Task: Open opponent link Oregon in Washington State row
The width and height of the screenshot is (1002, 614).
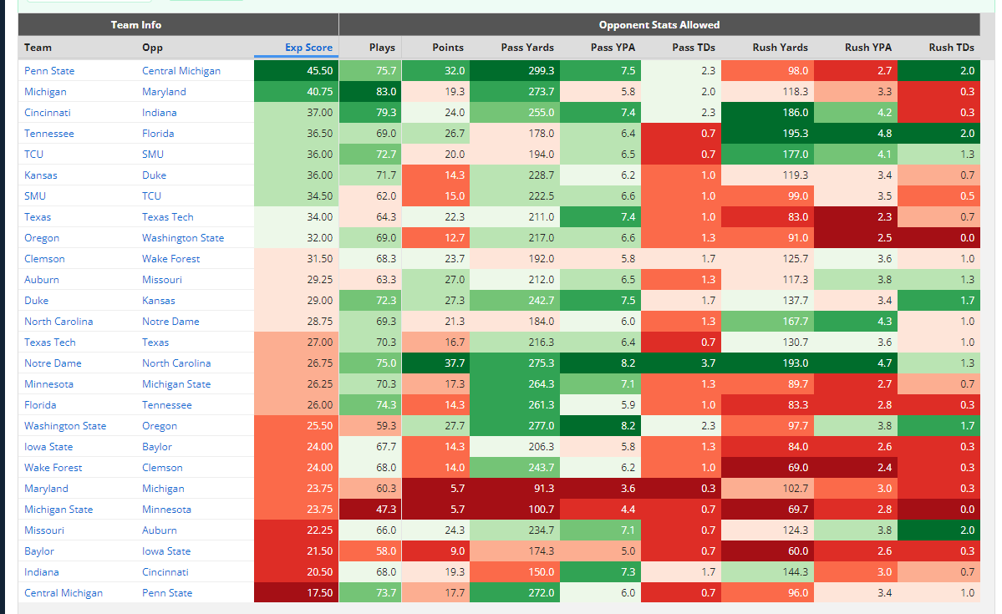Action: click(159, 425)
